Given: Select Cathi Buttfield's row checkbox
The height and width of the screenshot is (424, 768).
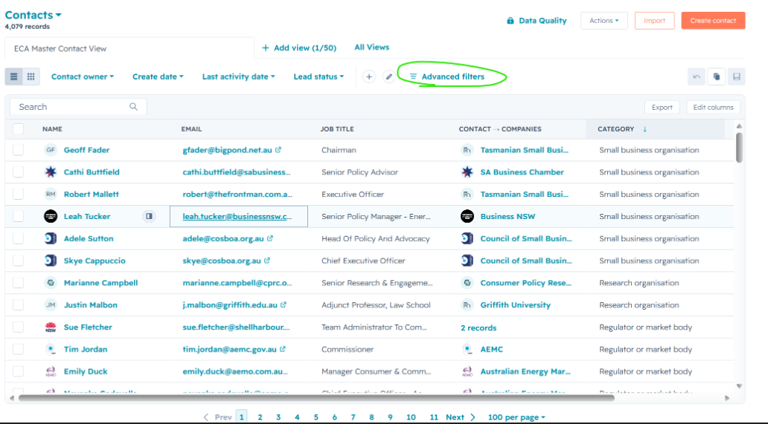Looking at the screenshot, I should [18, 172].
